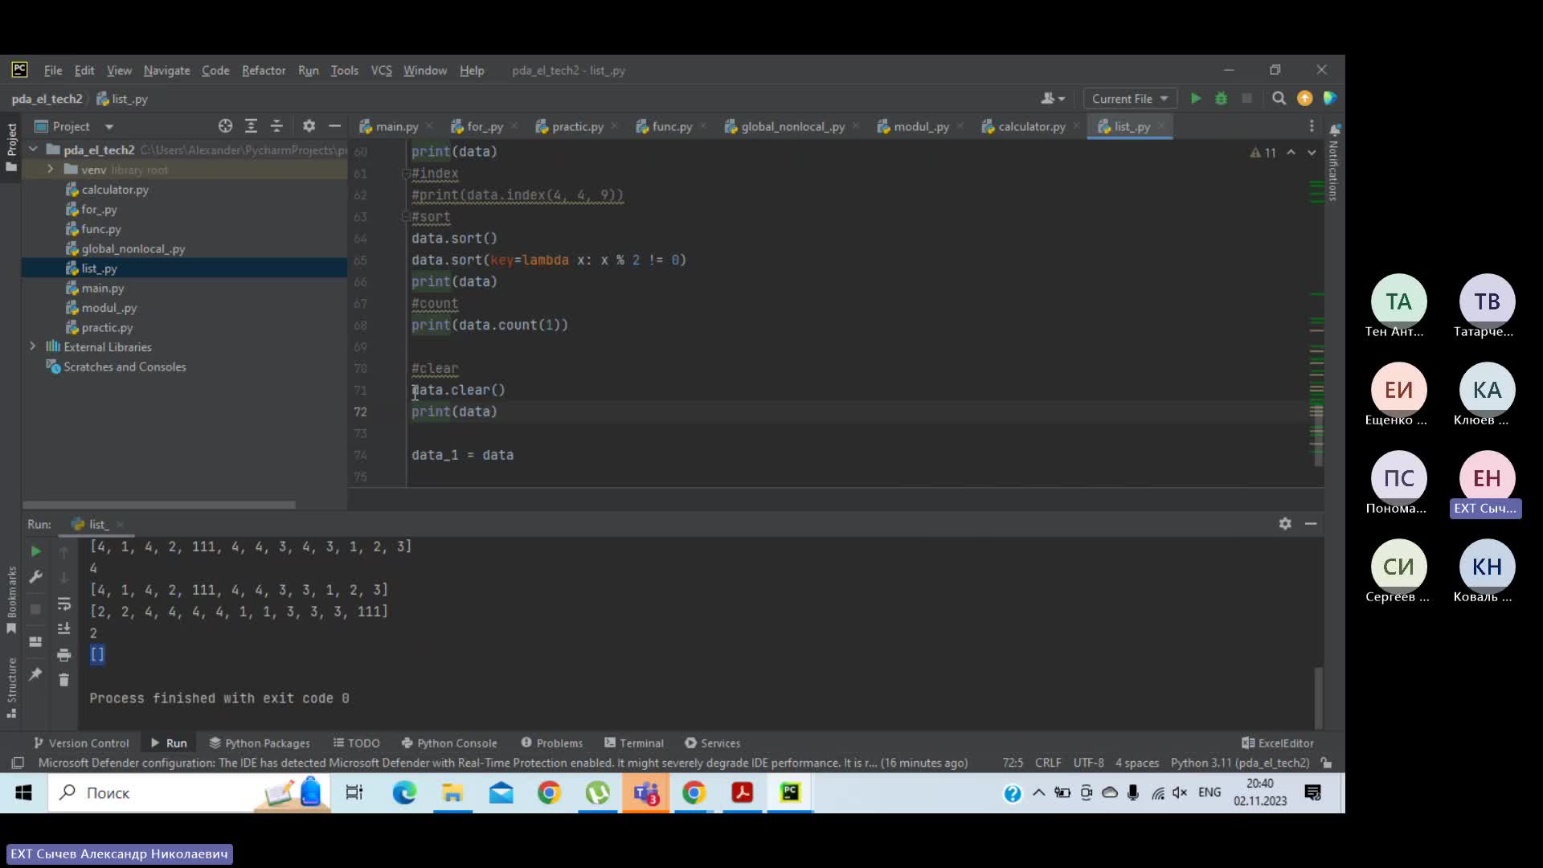Open Search Everywhere magnifier icon
The width and height of the screenshot is (1543, 868).
pyautogui.click(x=1279, y=99)
